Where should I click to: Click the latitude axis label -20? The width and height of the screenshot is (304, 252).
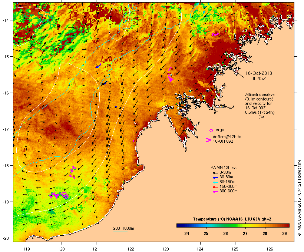pyautogui.click(x=6, y=238)
